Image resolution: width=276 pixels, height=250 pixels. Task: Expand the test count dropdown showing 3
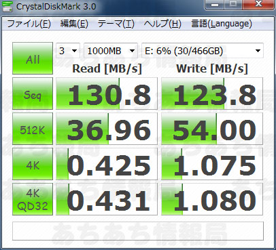68,51
